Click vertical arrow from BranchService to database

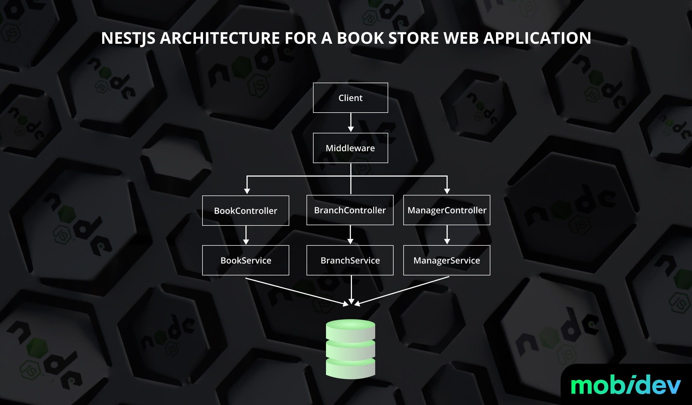tap(351, 288)
